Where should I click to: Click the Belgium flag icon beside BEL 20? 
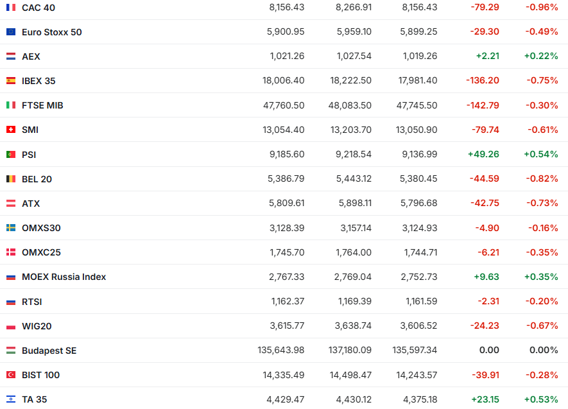[x=11, y=179]
